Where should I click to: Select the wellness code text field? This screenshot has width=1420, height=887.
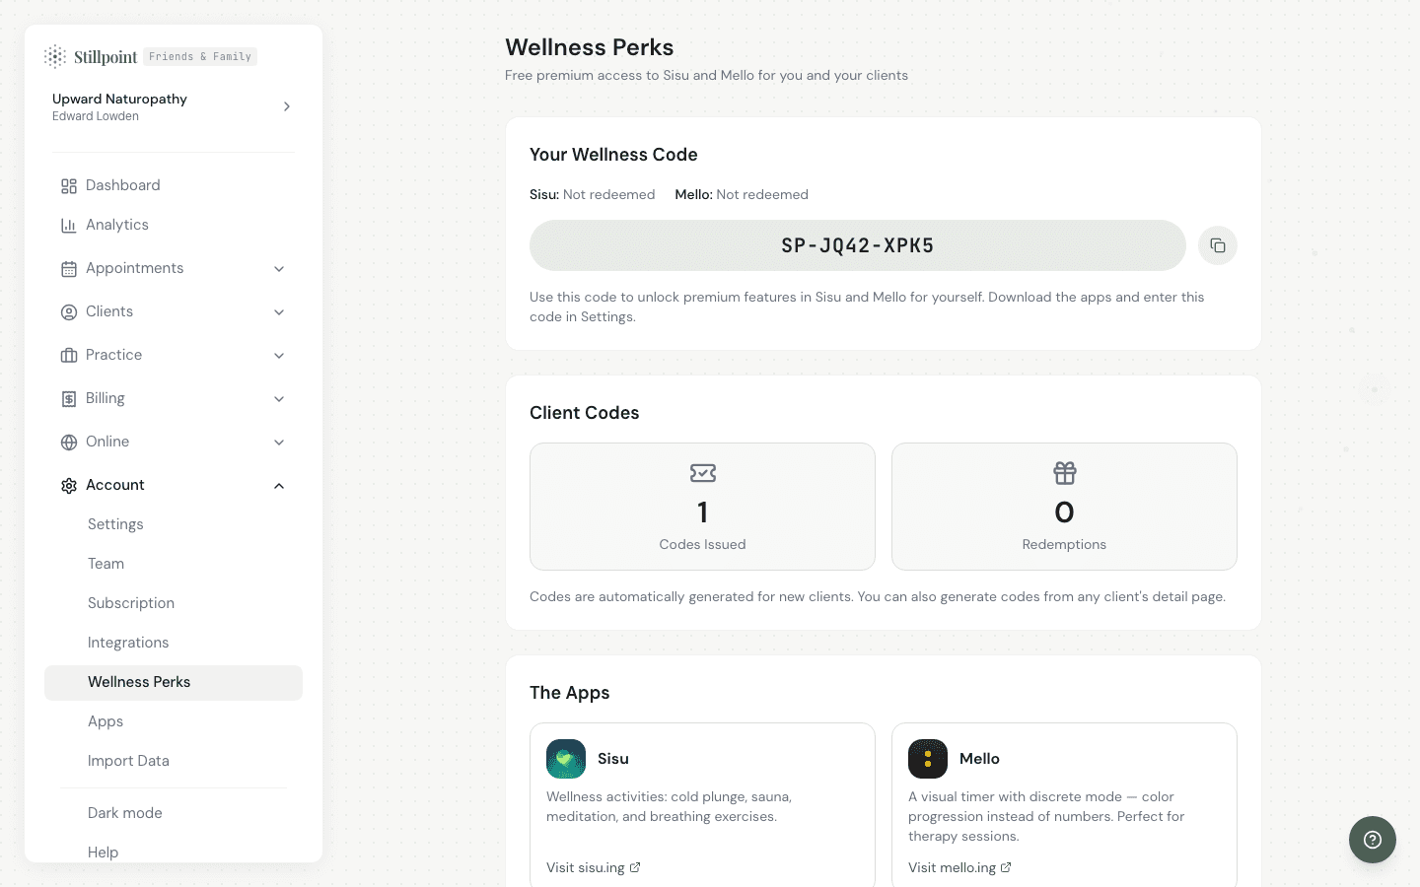[857, 245]
